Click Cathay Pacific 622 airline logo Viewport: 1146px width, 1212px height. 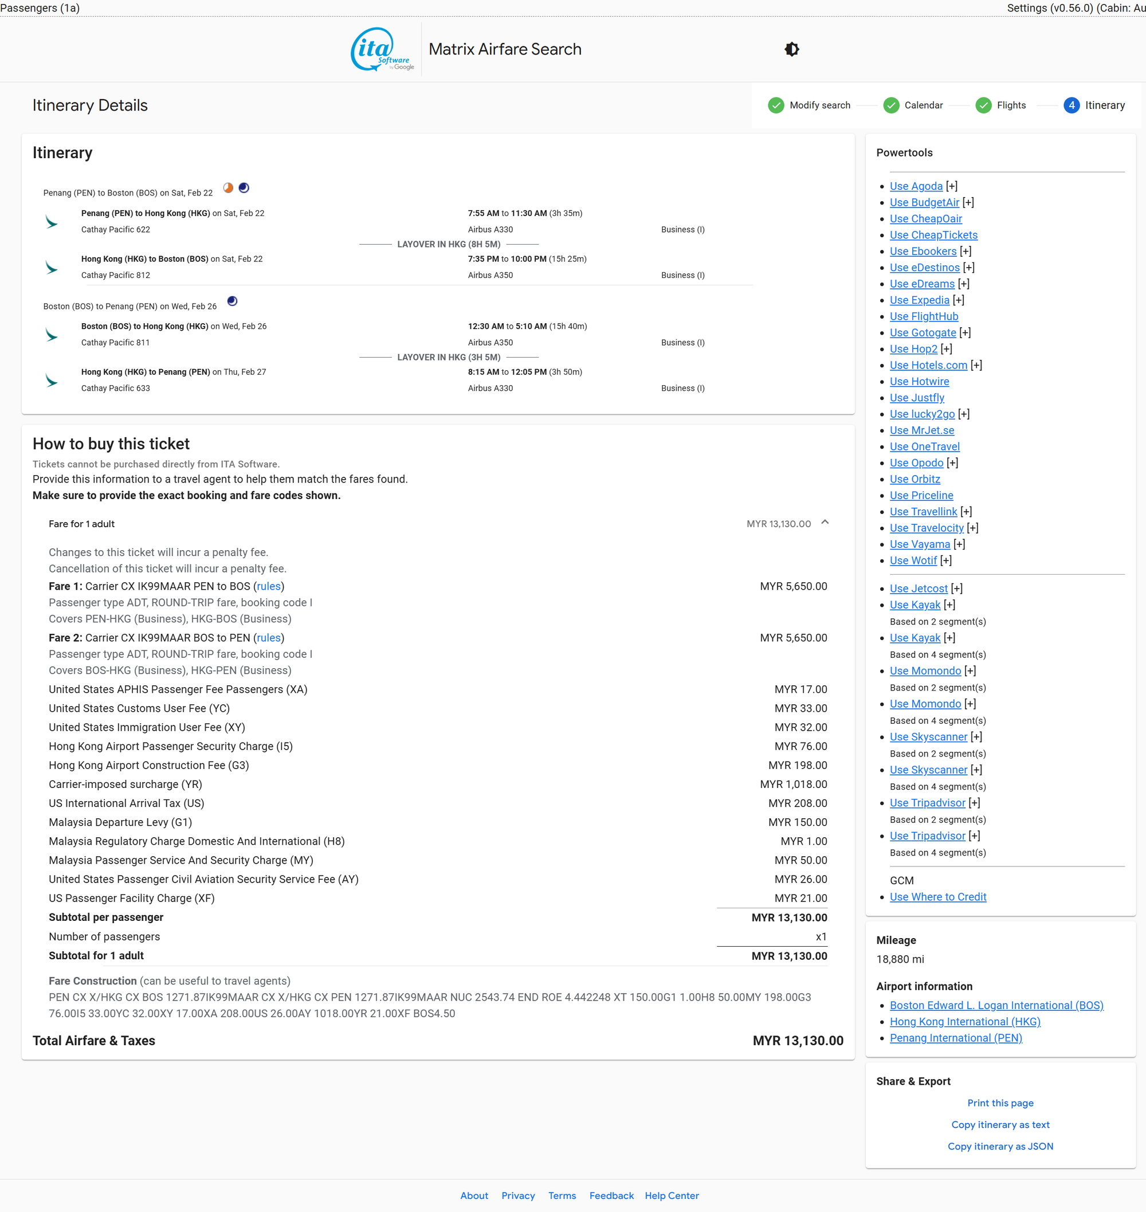tap(52, 222)
